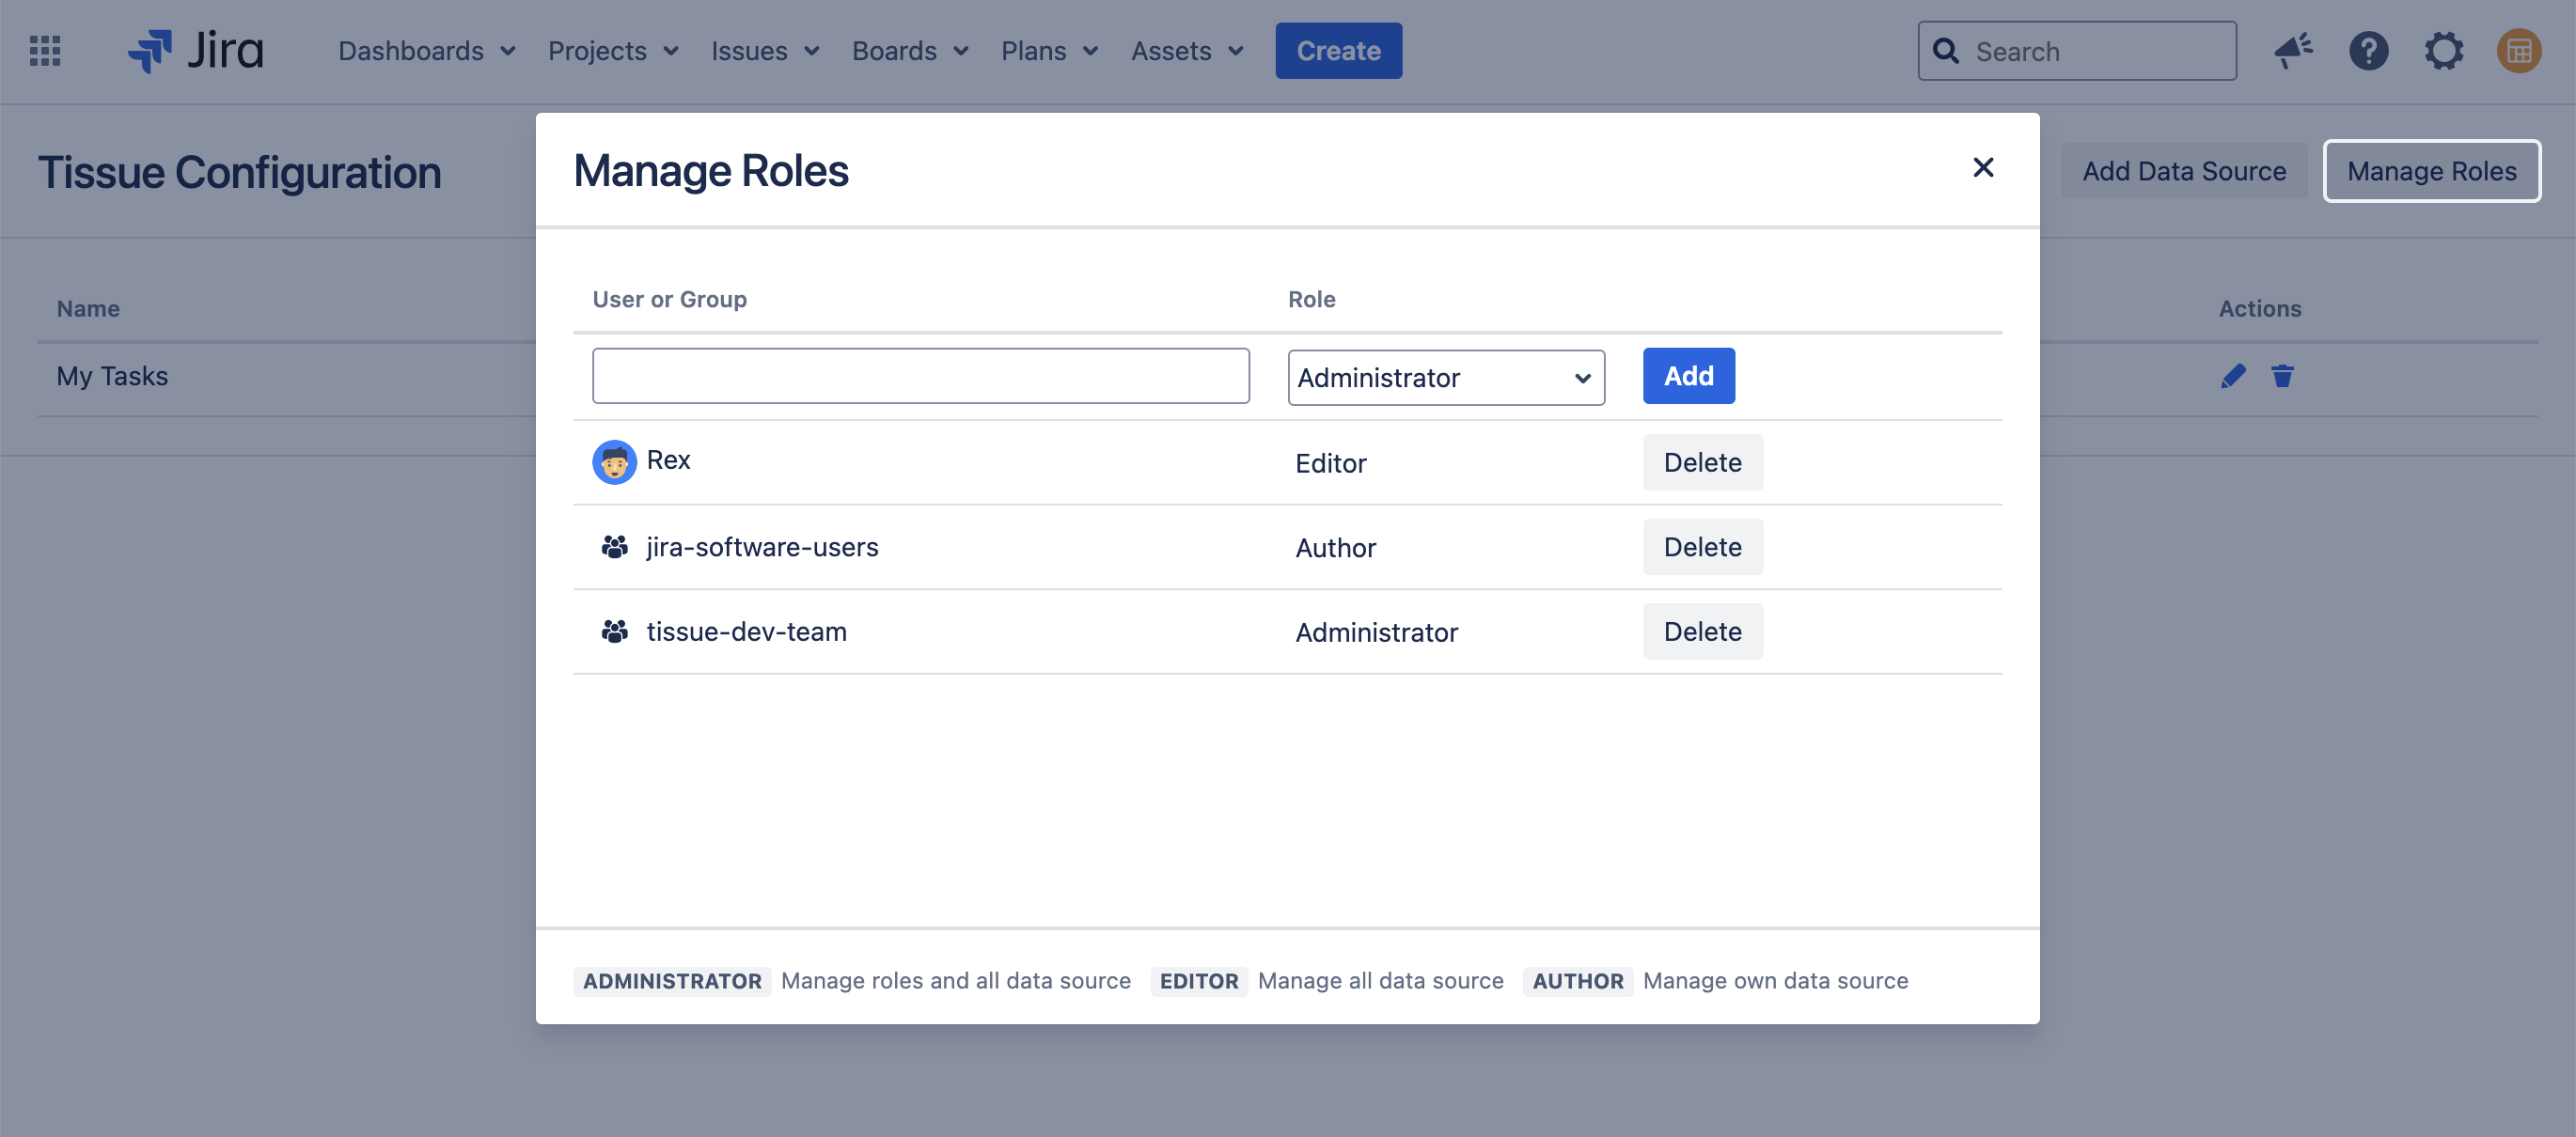Viewport: 2576px width, 1137px height.
Task: Delete Rex's Editor role
Action: pyautogui.click(x=1702, y=462)
